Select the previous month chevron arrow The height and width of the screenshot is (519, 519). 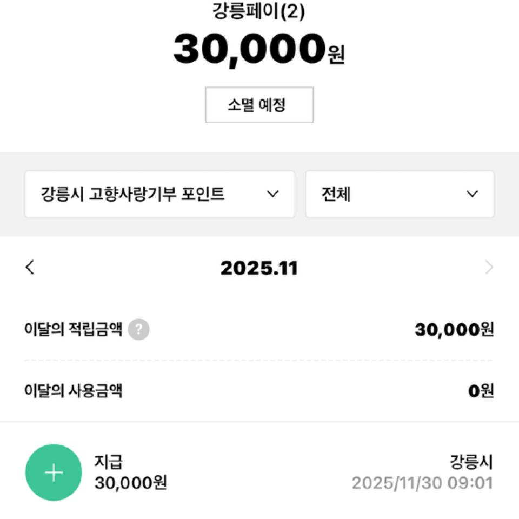click(30, 267)
